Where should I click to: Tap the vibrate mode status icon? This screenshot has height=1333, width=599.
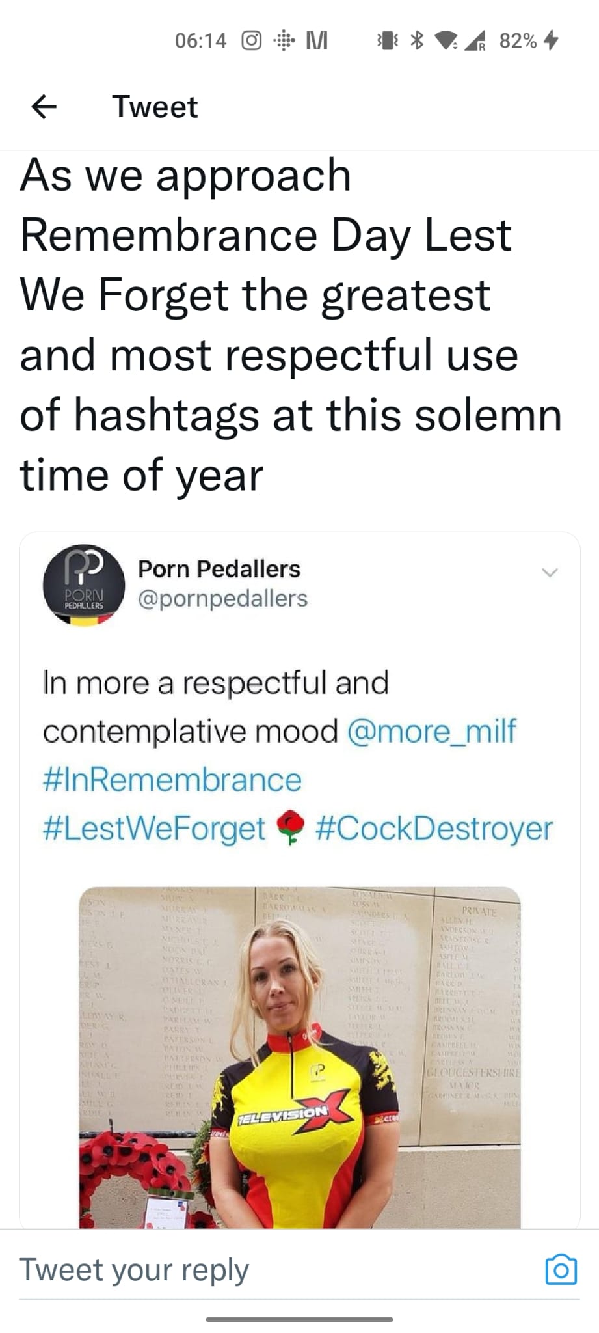(x=387, y=41)
